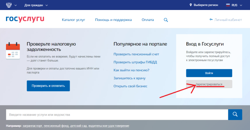Click the location pin icon

(191, 5)
